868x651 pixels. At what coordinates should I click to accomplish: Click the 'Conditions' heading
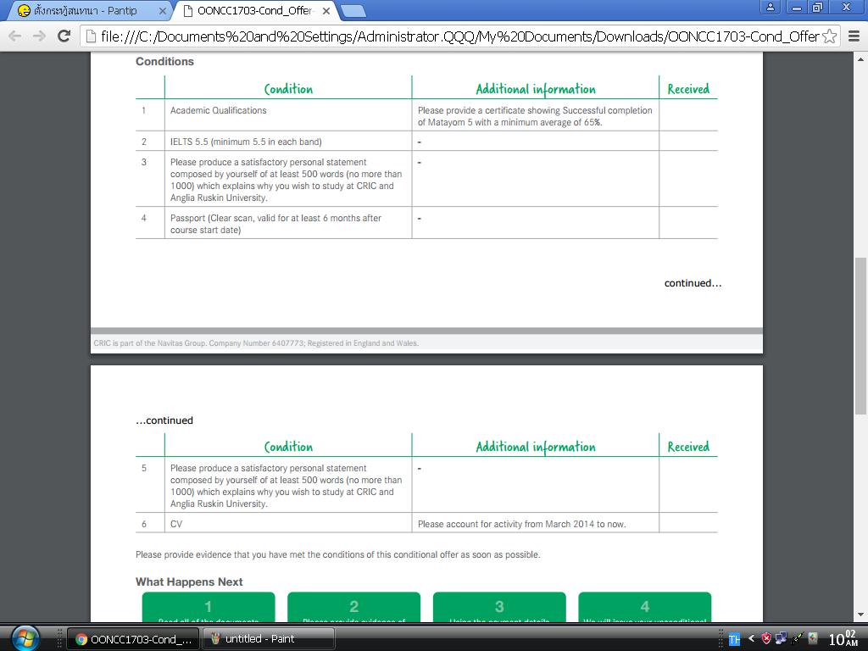point(164,61)
